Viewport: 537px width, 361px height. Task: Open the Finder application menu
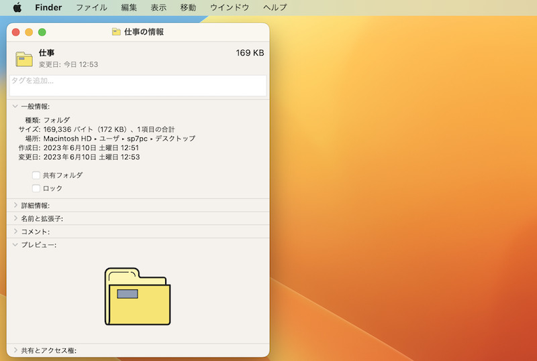coord(48,7)
